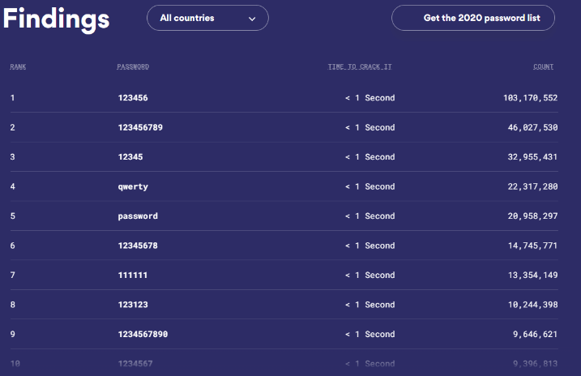This screenshot has width=581, height=376.
Task: Click the 1234567890 password entry
Action: tap(143, 334)
